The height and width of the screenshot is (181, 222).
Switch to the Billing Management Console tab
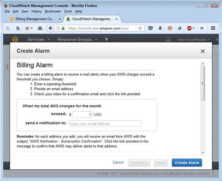35,19
